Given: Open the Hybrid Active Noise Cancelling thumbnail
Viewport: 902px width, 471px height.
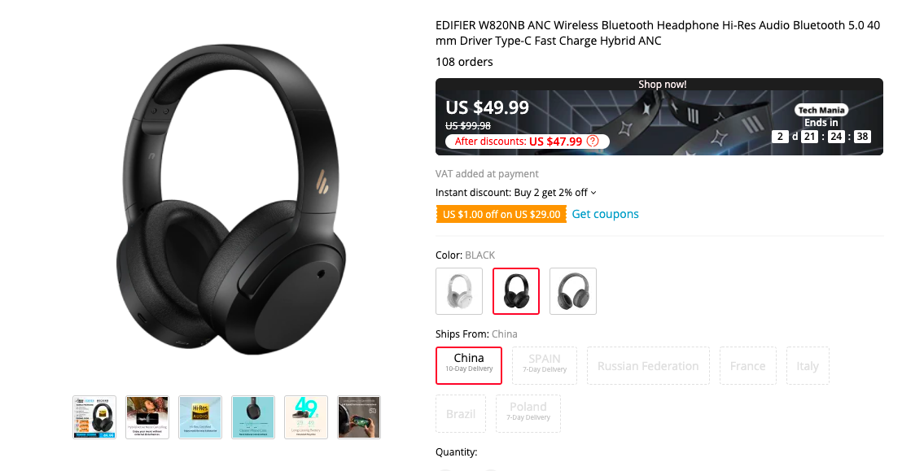Looking at the screenshot, I should pyautogui.click(x=147, y=417).
